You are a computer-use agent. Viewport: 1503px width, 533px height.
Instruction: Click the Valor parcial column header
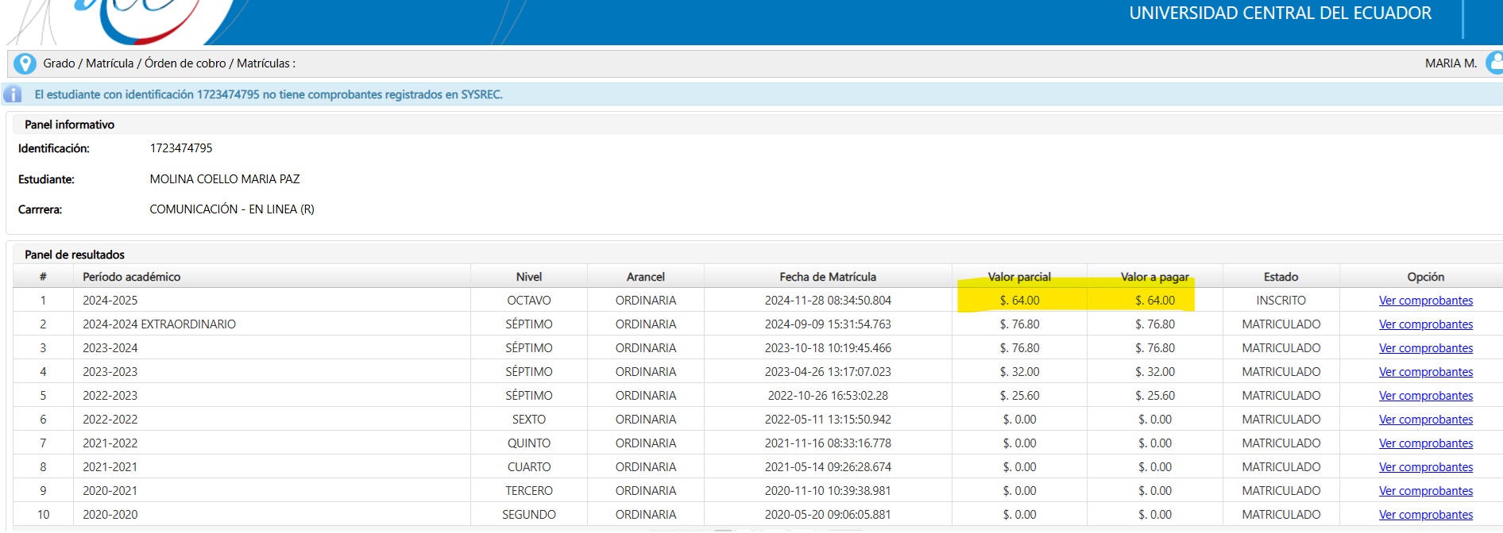click(x=1019, y=277)
